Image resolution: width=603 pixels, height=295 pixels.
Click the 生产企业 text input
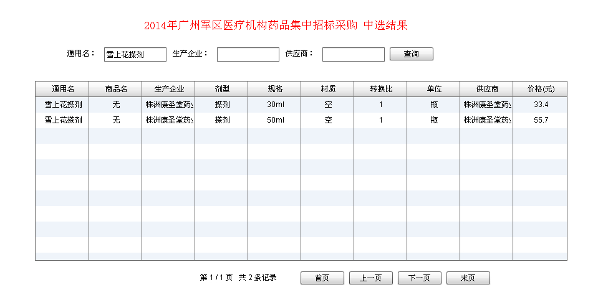pos(248,55)
